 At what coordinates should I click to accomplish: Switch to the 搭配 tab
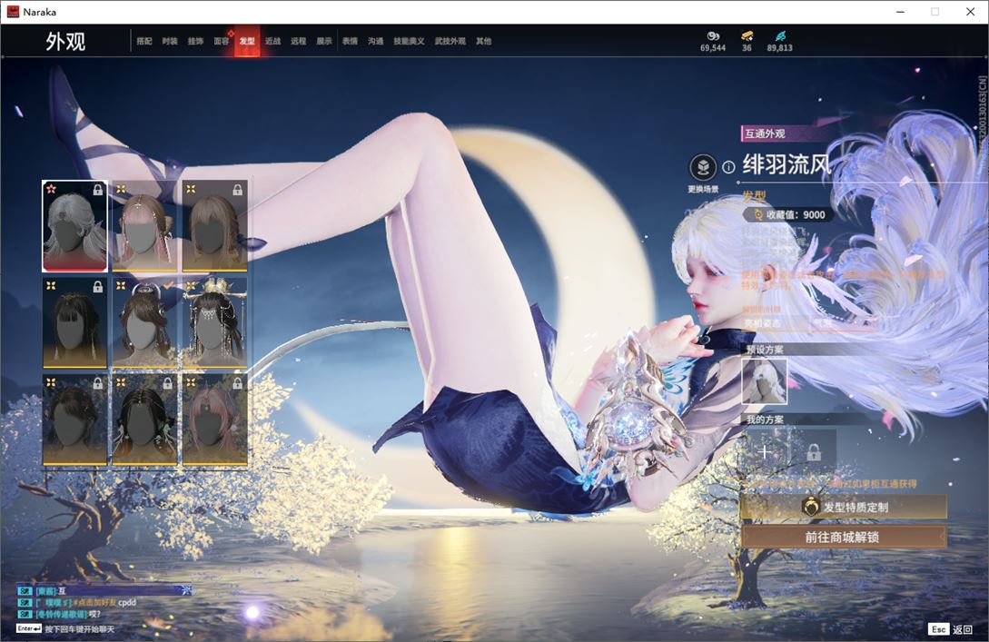[144, 41]
